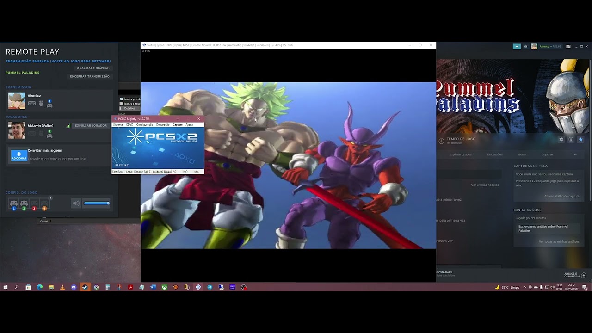592x333 pixels.
Task: Open PCSX2 Capture menu
Action: (178, 125)
